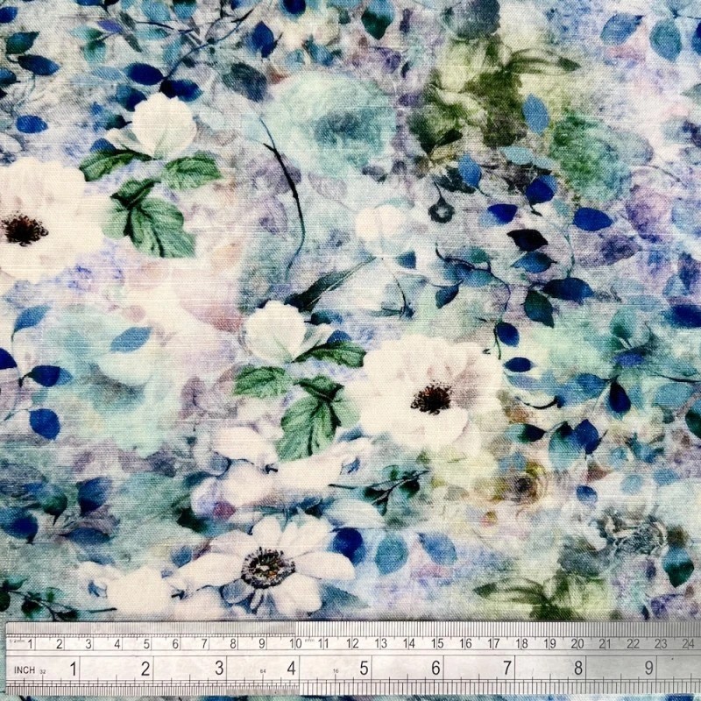This screenshot has height=701, width=701.
Task: Click the white flower's dark center at left edge
Action: [x=23, y=229]
